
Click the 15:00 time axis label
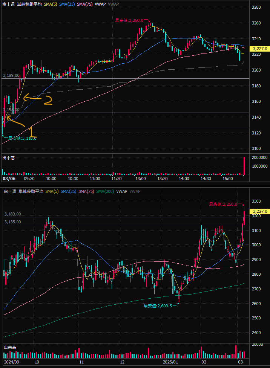pyautogui.click(x=227, y=179)
